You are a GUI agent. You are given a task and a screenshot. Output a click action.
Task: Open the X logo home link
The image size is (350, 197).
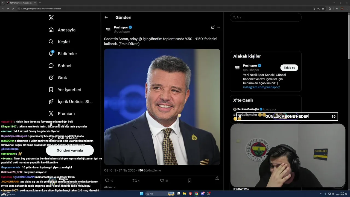click(x=51, y=18)
